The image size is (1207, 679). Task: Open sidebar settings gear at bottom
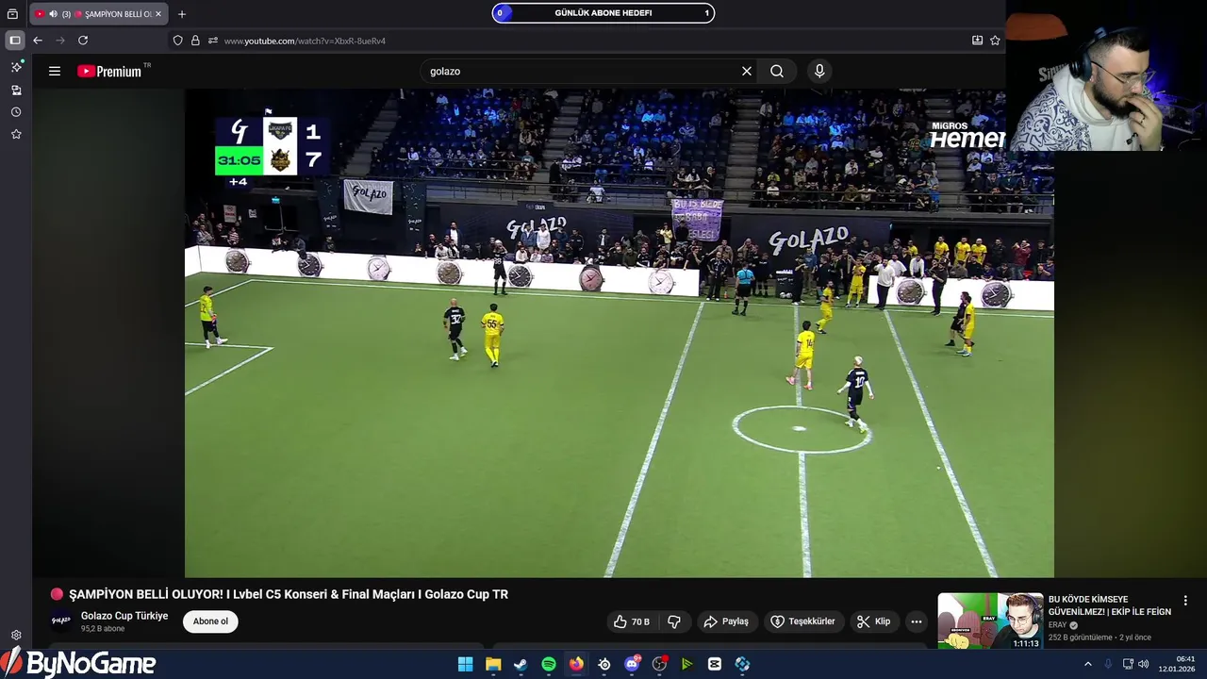coord(16,636)
